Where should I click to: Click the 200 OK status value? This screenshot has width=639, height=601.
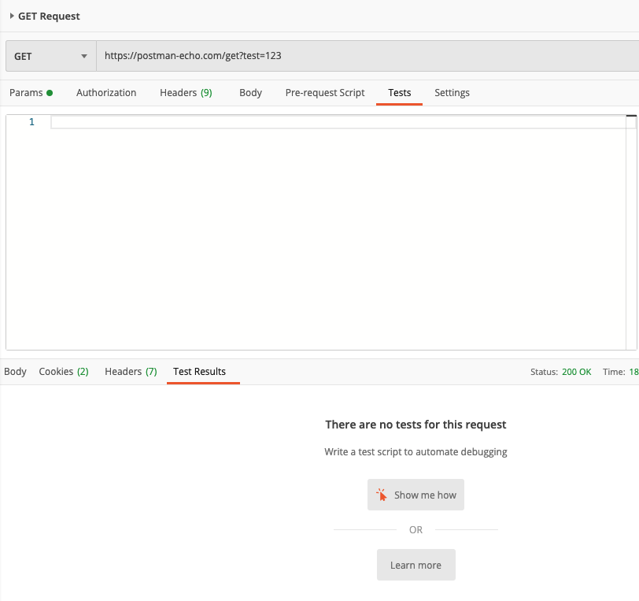pos(576,372)
